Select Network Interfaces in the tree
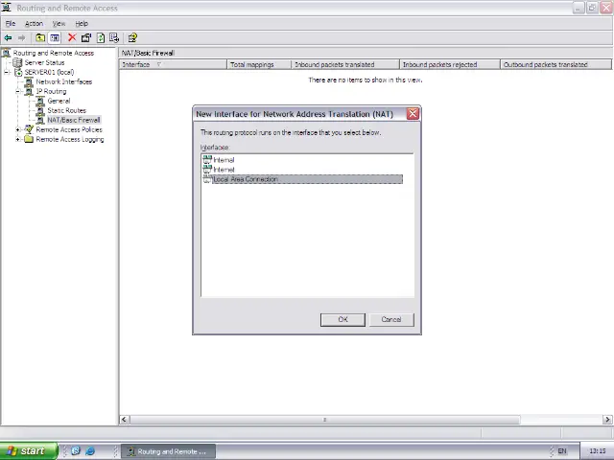 [x=64, y=81]
